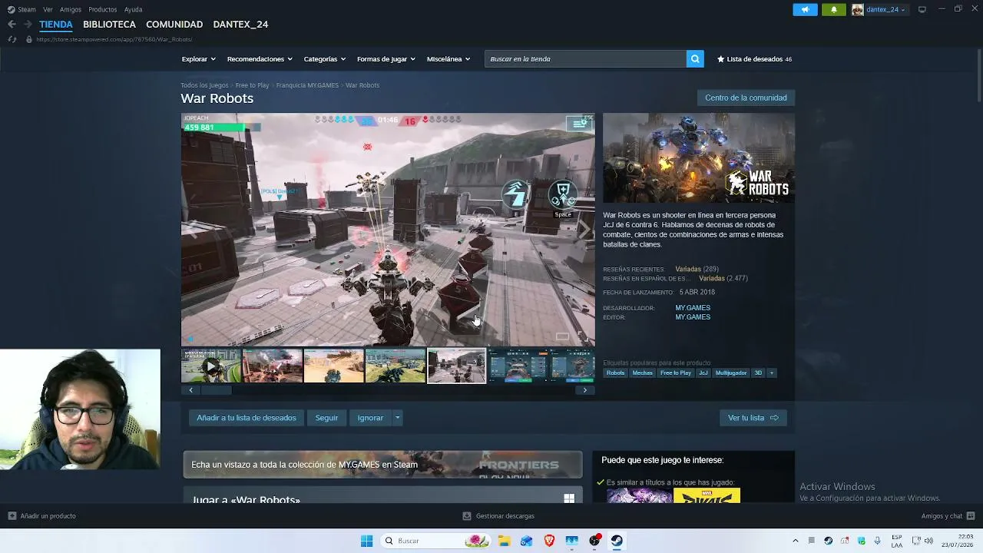Click the plus button to add tags
This screenshot has height=553, width=983.
[772, 373]
